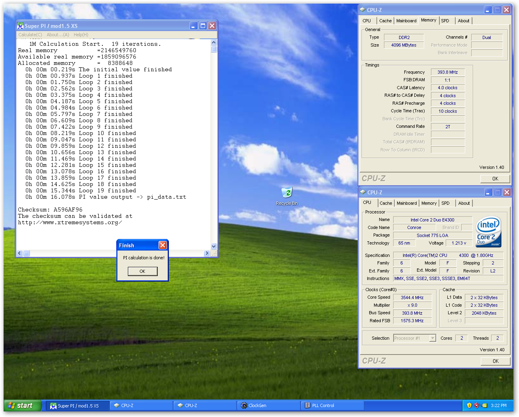Viewport: 519px width, 417px height.
Task: Click the 3:22 PM system clock
Action: pos(499,405)
